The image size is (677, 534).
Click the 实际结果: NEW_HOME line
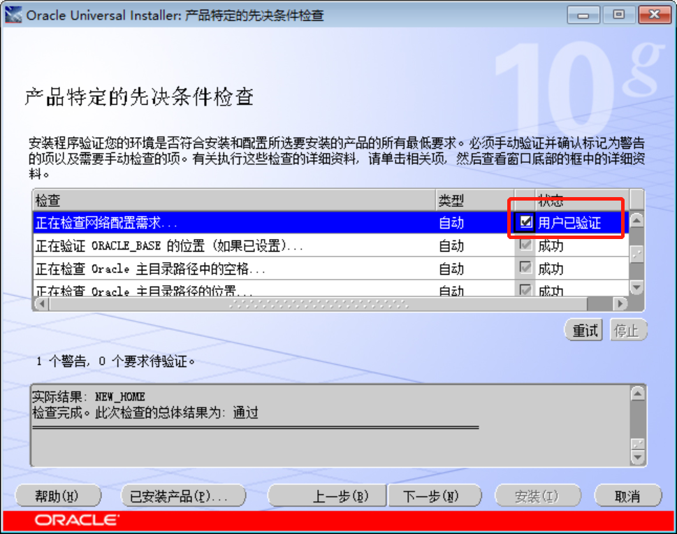click(x=89, y=396)
